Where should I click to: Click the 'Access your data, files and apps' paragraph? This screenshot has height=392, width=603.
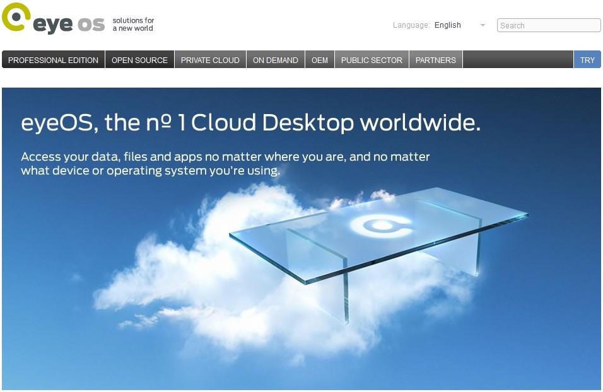coord(225,163)
